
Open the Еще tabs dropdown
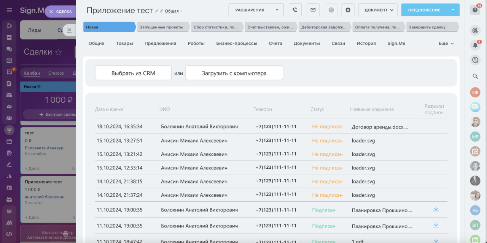[446, 44]
